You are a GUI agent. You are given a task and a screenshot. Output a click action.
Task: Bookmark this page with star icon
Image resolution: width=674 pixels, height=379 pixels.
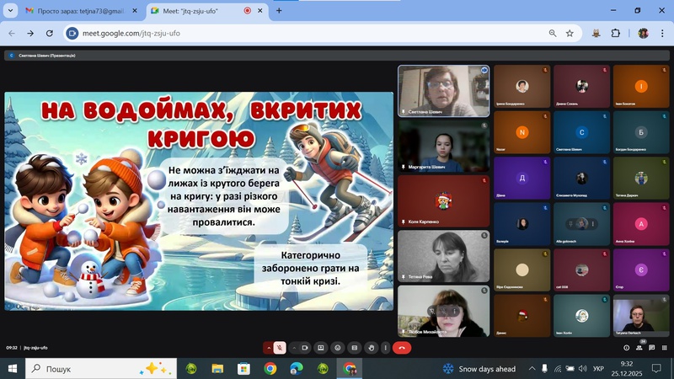point(570,33)
